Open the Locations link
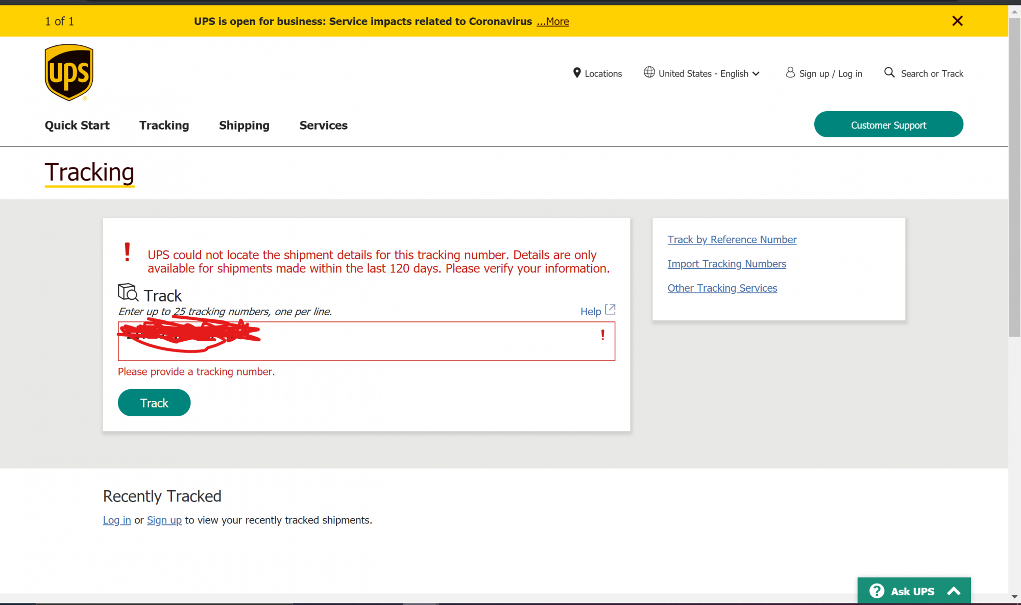 coord(603,73)
